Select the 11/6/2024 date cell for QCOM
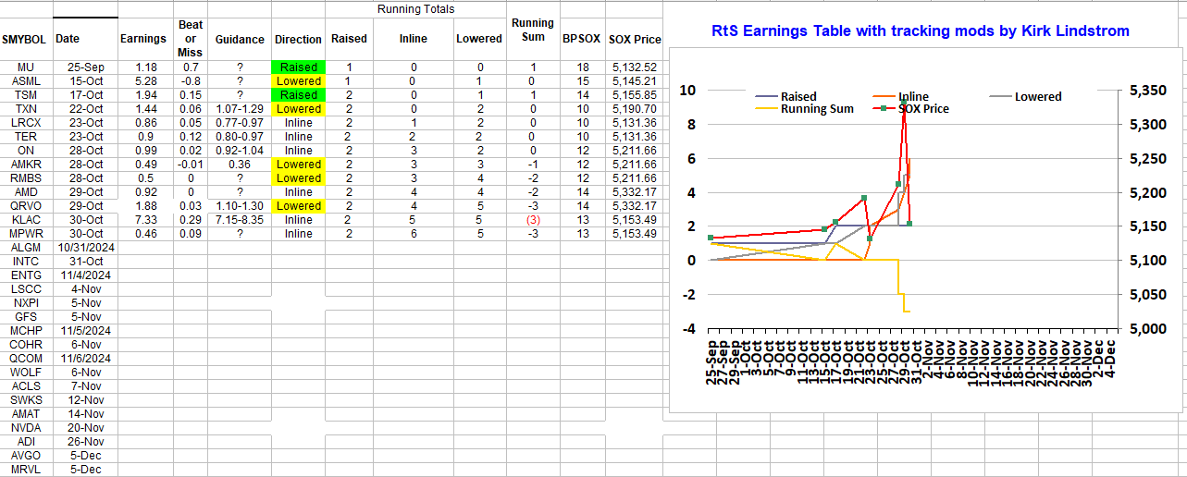This screenshot has width=1187, height=477. pyautogui.click(x=84, y=359)
